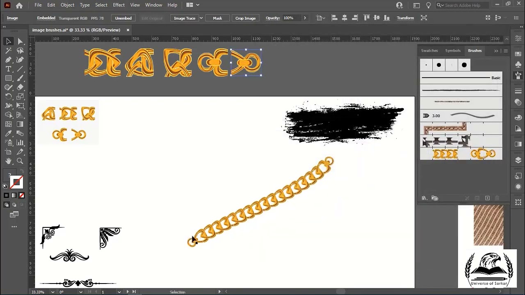Select the Magic Wand tool

8,51
